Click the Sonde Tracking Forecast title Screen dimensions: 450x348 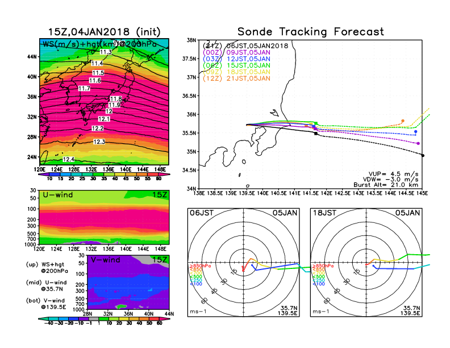click(x=310, y=32)
